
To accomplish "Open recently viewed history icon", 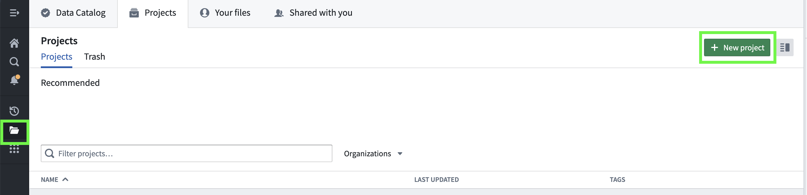I will tap(14, 111).
